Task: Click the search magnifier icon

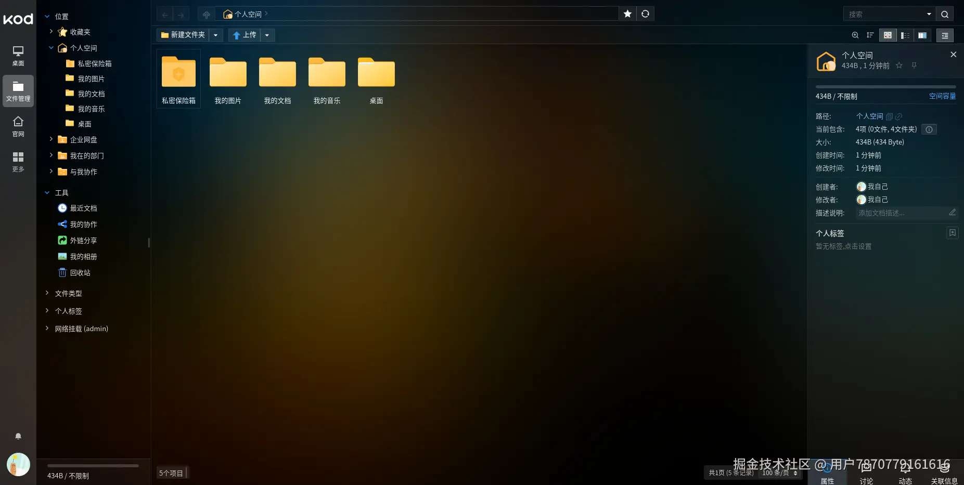Action: (945, 14)
